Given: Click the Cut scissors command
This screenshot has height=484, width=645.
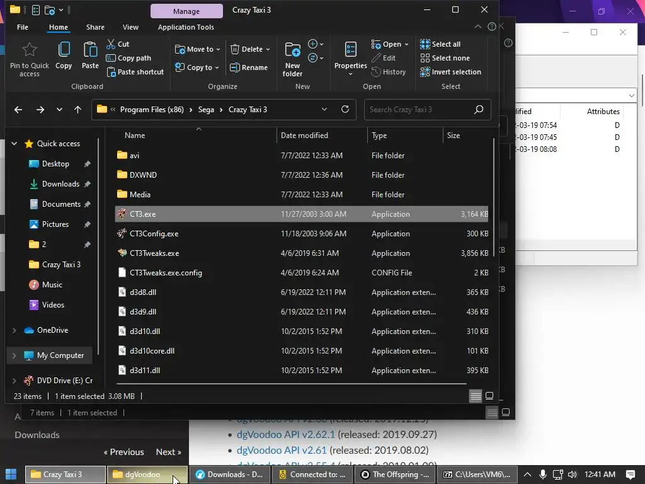Looking at the screenshot, I should 118,44.
